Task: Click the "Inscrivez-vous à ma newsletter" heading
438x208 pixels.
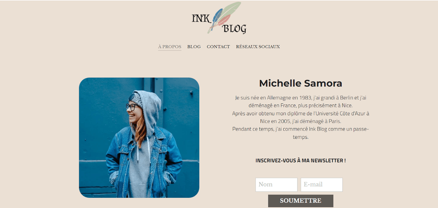Action: (300, 161)
